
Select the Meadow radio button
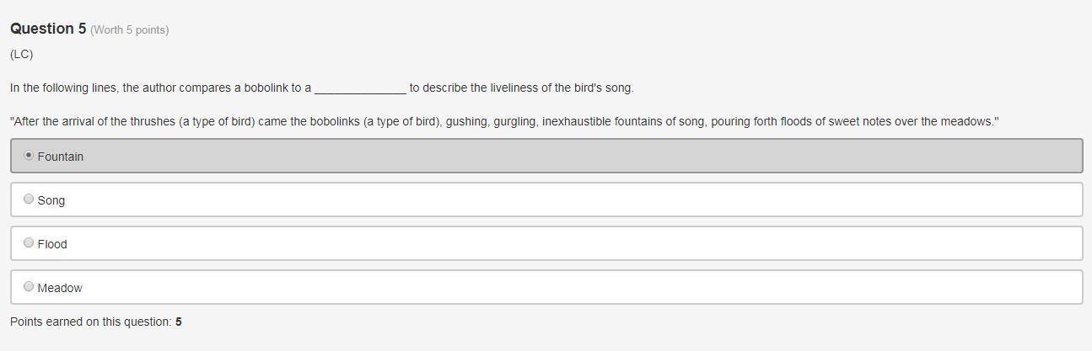coord(29,287)
